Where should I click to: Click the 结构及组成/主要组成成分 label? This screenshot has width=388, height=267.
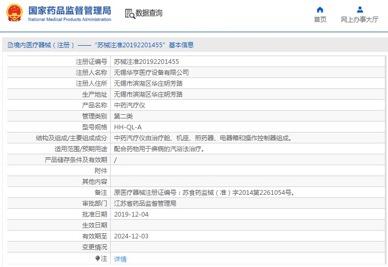72,138
